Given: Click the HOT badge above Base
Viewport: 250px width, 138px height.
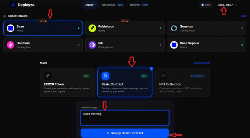Looking at the screenshot, I should pos(43,21).
